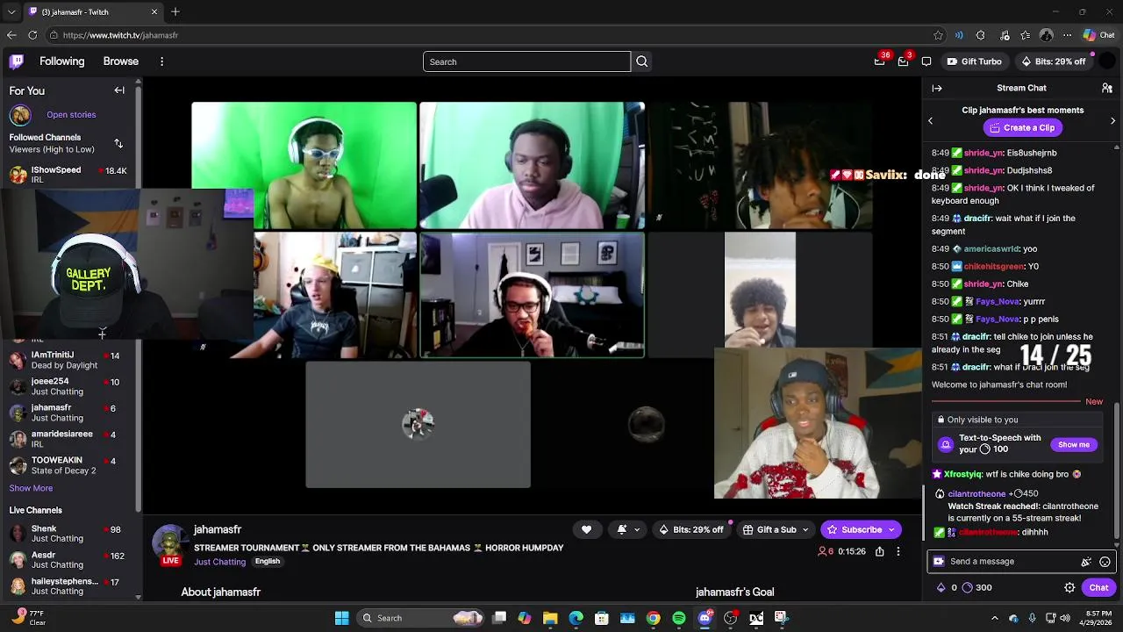Open stream more options three dots
This screenshot has height=632, width=1123.
click(x=898, y=551)
